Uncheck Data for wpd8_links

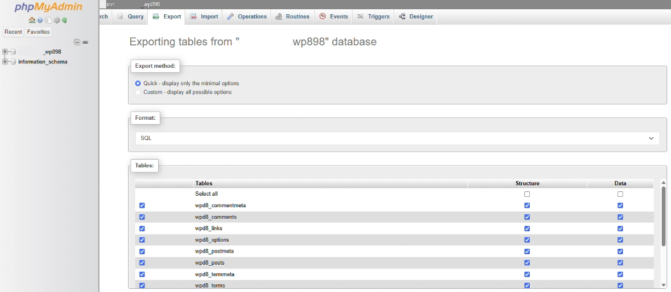620,229
